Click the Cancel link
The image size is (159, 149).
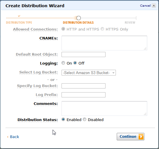click(x=145, y=5)
